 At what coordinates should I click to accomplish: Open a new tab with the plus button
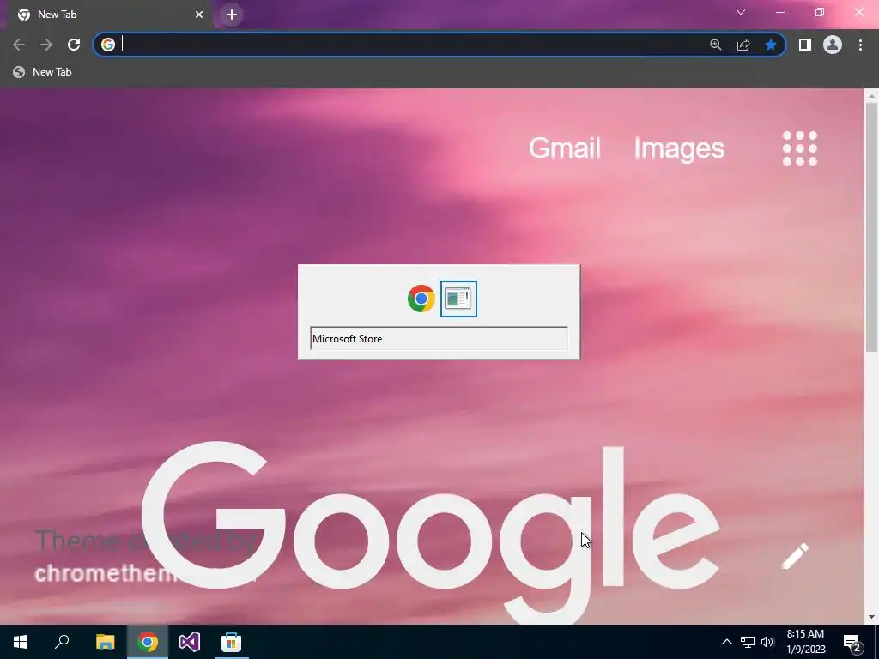232,15
